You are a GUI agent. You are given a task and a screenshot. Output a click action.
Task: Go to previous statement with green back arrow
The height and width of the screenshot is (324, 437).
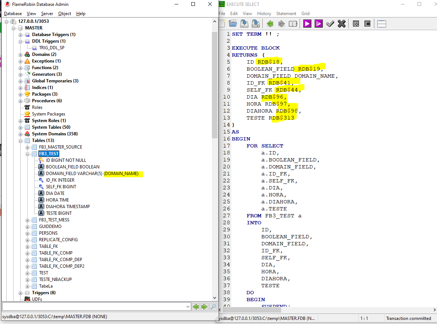coord(270,24)
